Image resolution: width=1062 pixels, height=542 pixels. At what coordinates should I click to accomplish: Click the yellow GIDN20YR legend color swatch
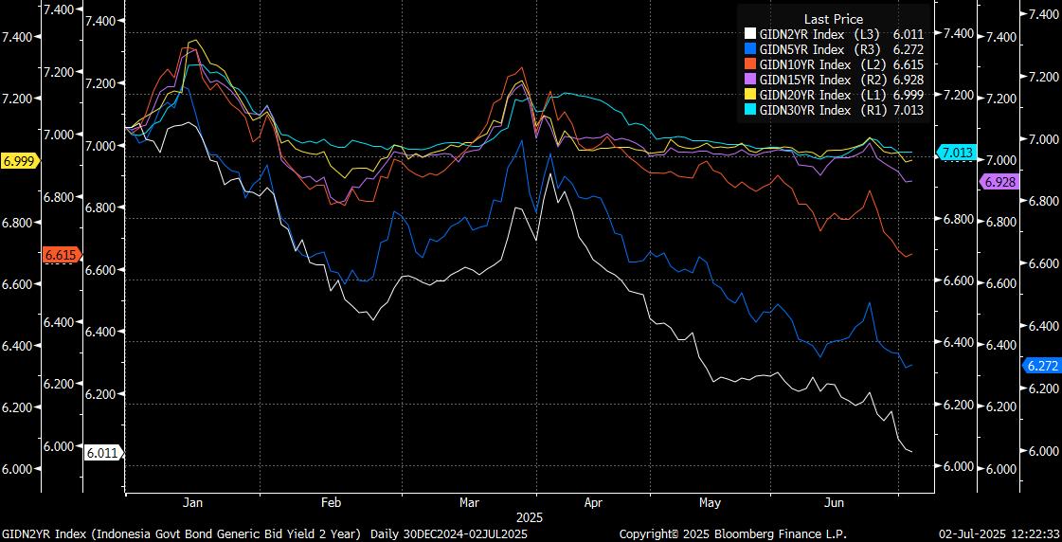(x=749, y=95)
